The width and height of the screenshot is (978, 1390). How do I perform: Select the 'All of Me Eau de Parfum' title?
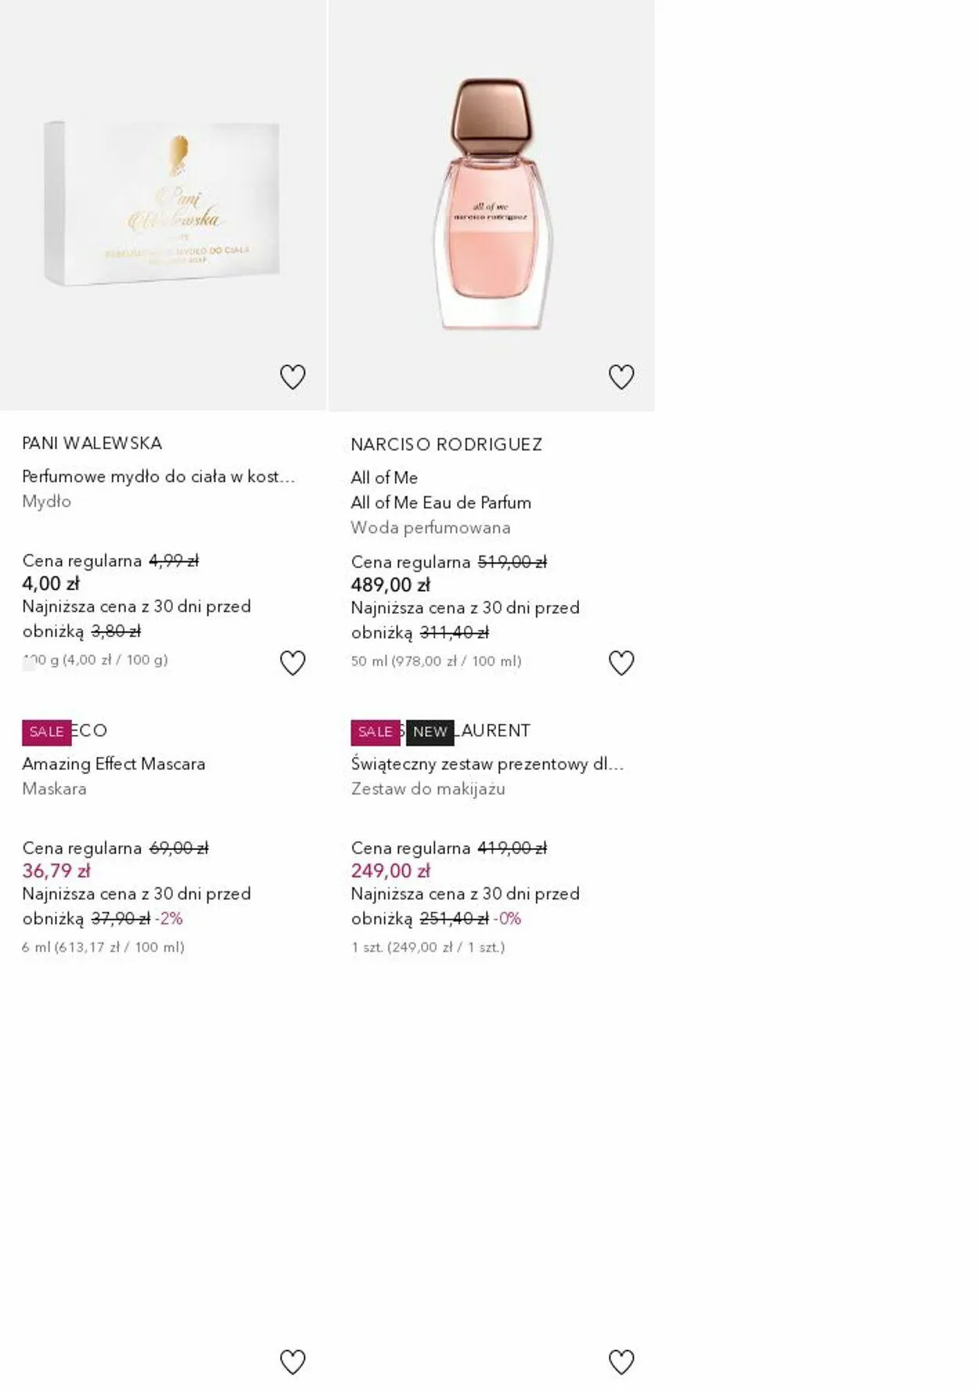coord(440,502)
